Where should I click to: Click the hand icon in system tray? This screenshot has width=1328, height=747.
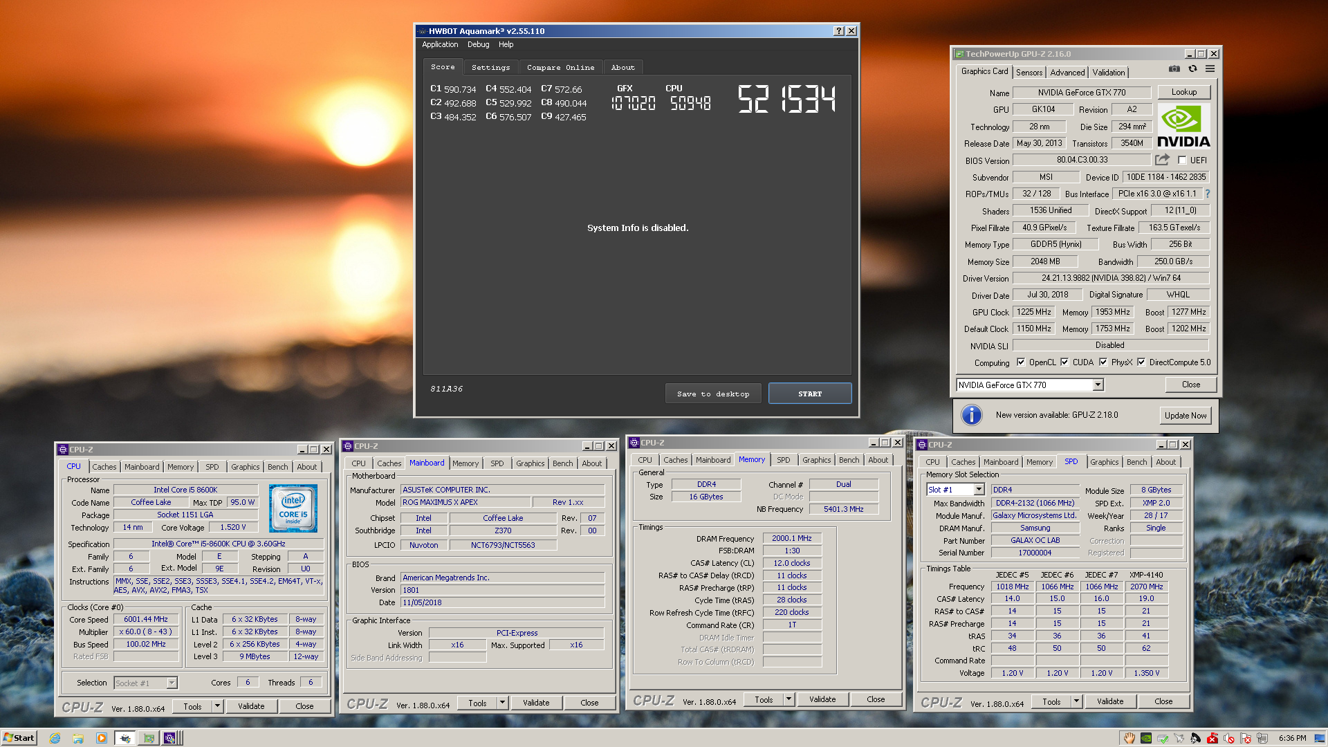1129,738
